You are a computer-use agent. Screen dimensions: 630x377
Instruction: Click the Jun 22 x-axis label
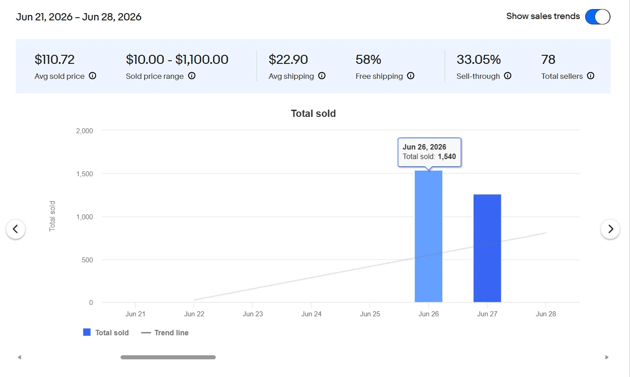[x=194, y=314]
